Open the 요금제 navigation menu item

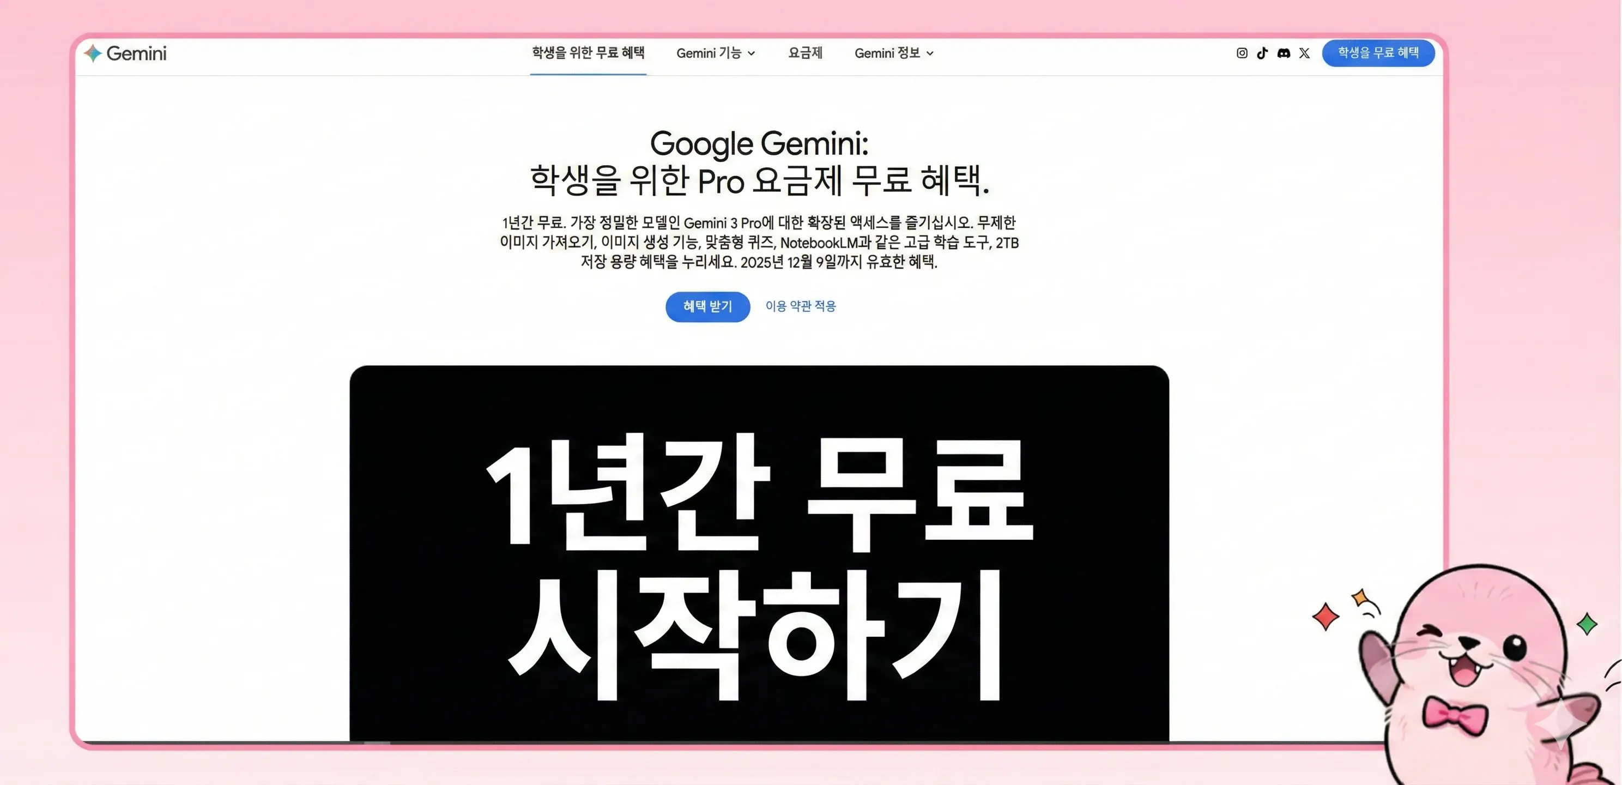point(806,53)
